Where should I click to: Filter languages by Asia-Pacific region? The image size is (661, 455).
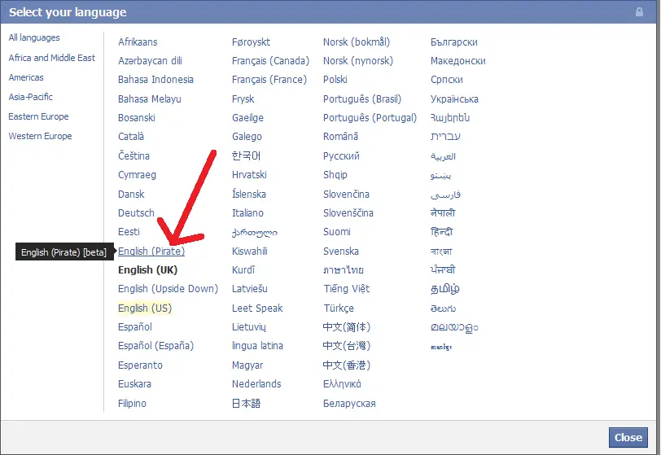pyautogui.click(x=31, y=97)
